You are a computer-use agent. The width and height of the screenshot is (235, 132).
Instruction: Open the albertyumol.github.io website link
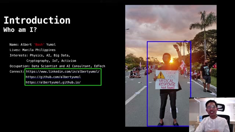click(x=53, y=82)
